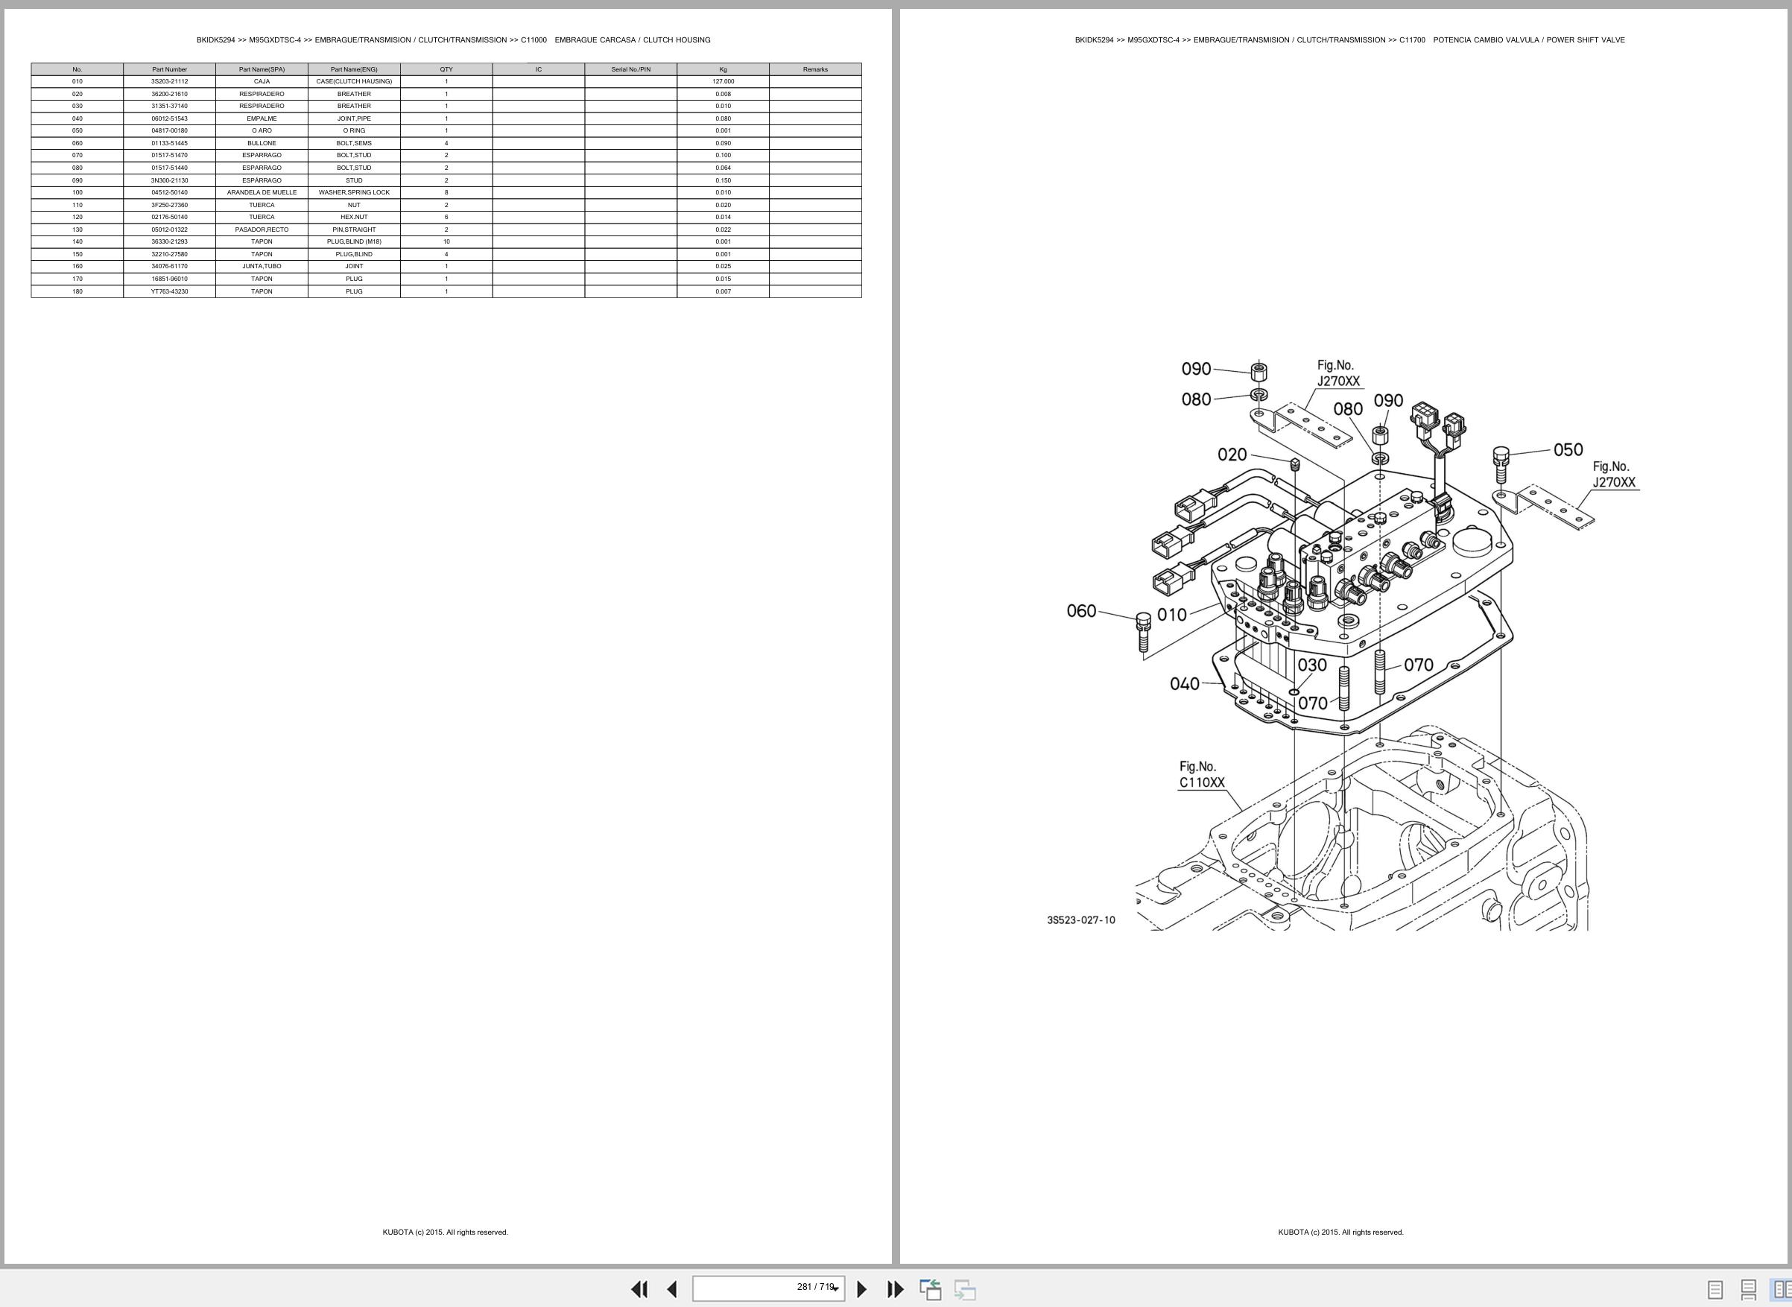Image resolution: width=1792 pixels, height=1307 pixels.
Task: Jump to the last page
Action: pos(895,1289)
